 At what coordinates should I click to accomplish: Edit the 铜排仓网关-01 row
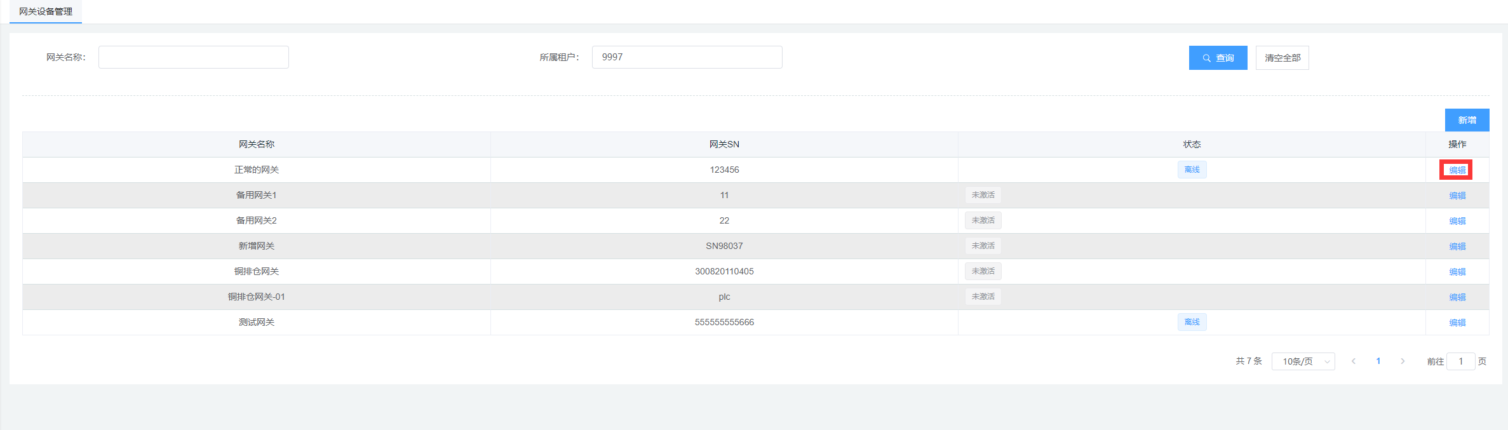tap(1457, 297)
